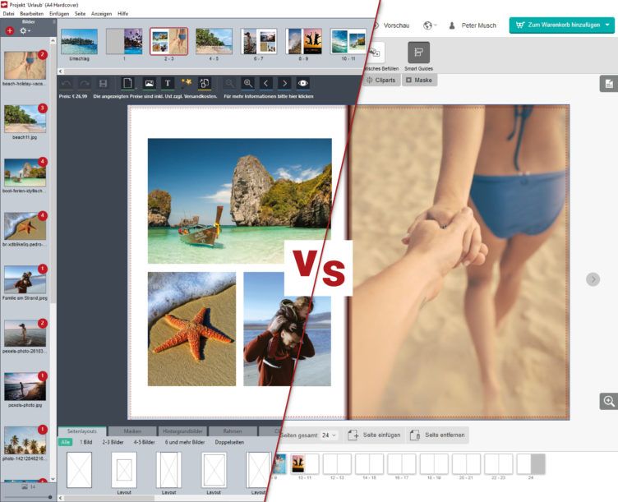Zoom out with the greyed magnifier icon

229,83
